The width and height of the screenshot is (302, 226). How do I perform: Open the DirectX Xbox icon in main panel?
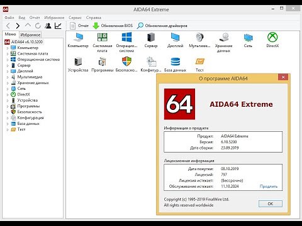coord(272,37)
